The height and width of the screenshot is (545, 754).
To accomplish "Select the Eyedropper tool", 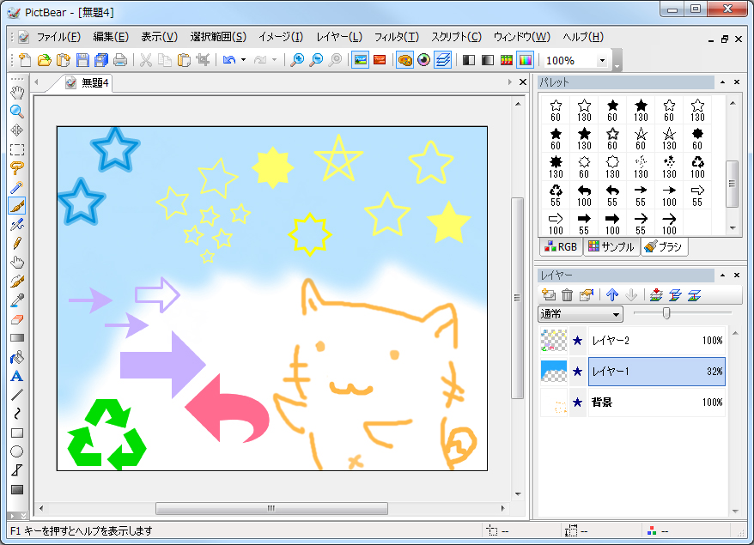I will 17,300.
